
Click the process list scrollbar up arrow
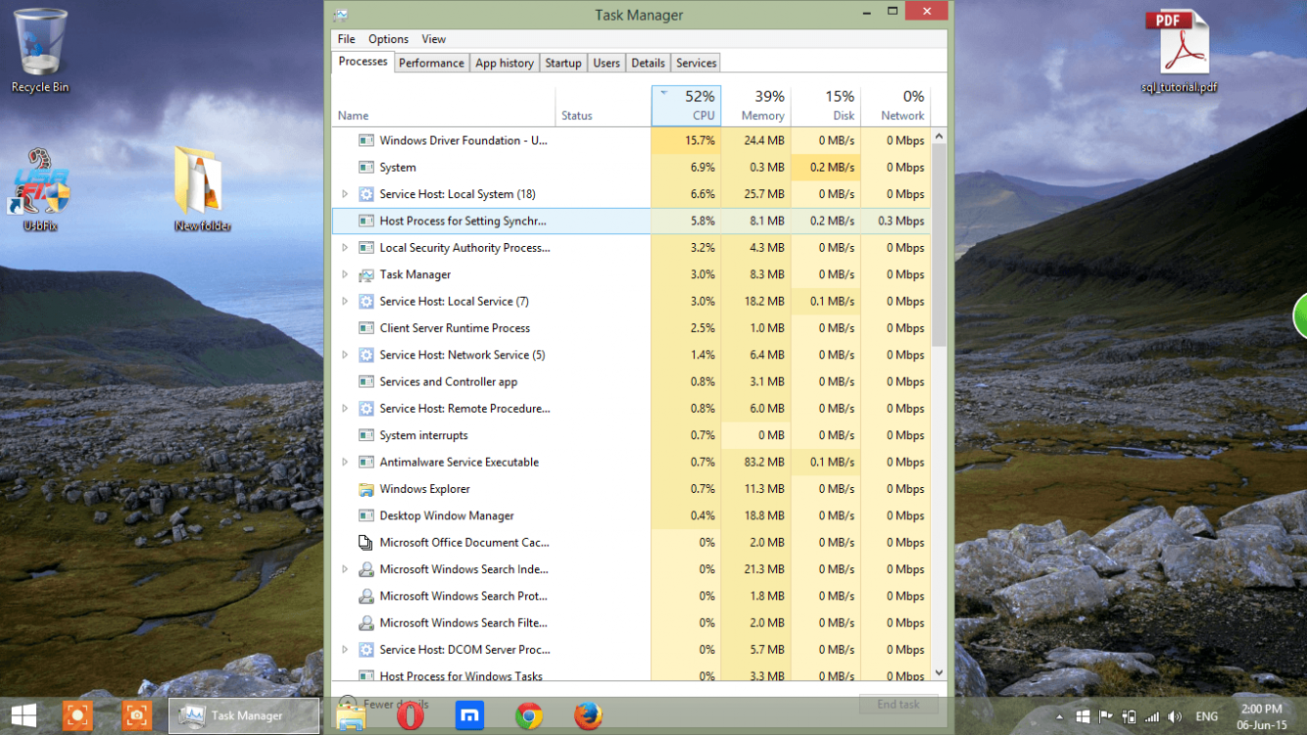point(939,137)
